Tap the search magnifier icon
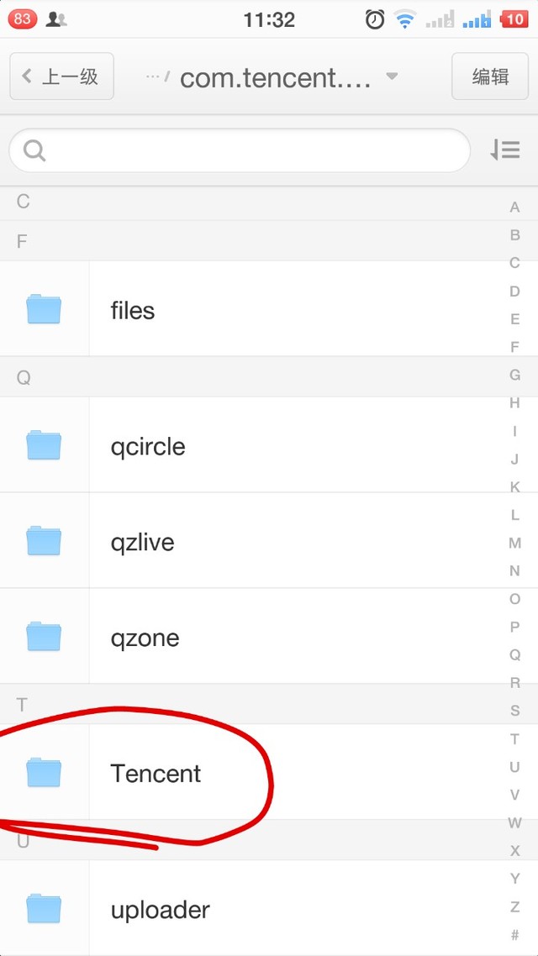The image size is (538, 956). tap(34, 151)
